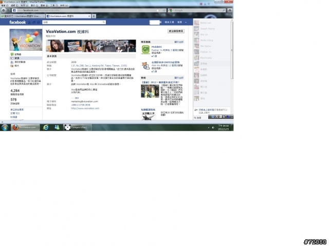Click Find Friends in Facebook header

coord(169,22)
